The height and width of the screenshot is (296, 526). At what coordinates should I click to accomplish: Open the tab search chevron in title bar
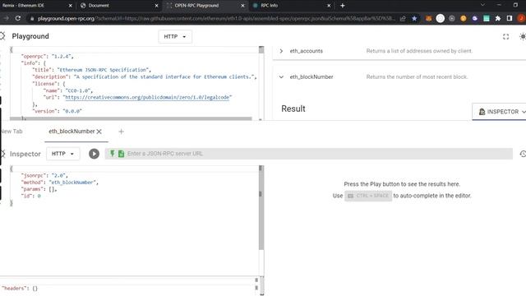[x=482, y=5]
